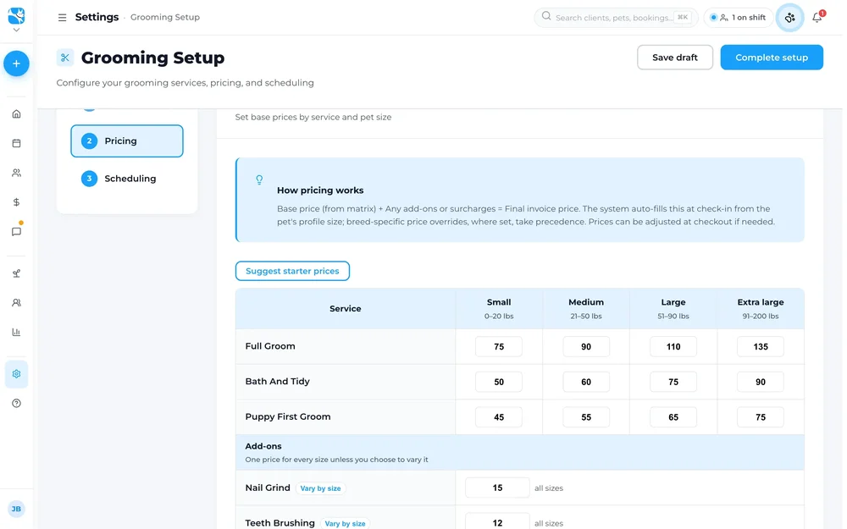The width and height of the screenshot is (847, 529).
Task: Click Vary by size for Nail Grind
Action: pos(320,488)
